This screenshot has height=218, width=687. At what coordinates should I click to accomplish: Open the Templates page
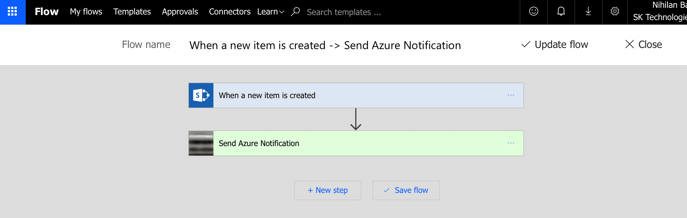(x=132, y=12)
